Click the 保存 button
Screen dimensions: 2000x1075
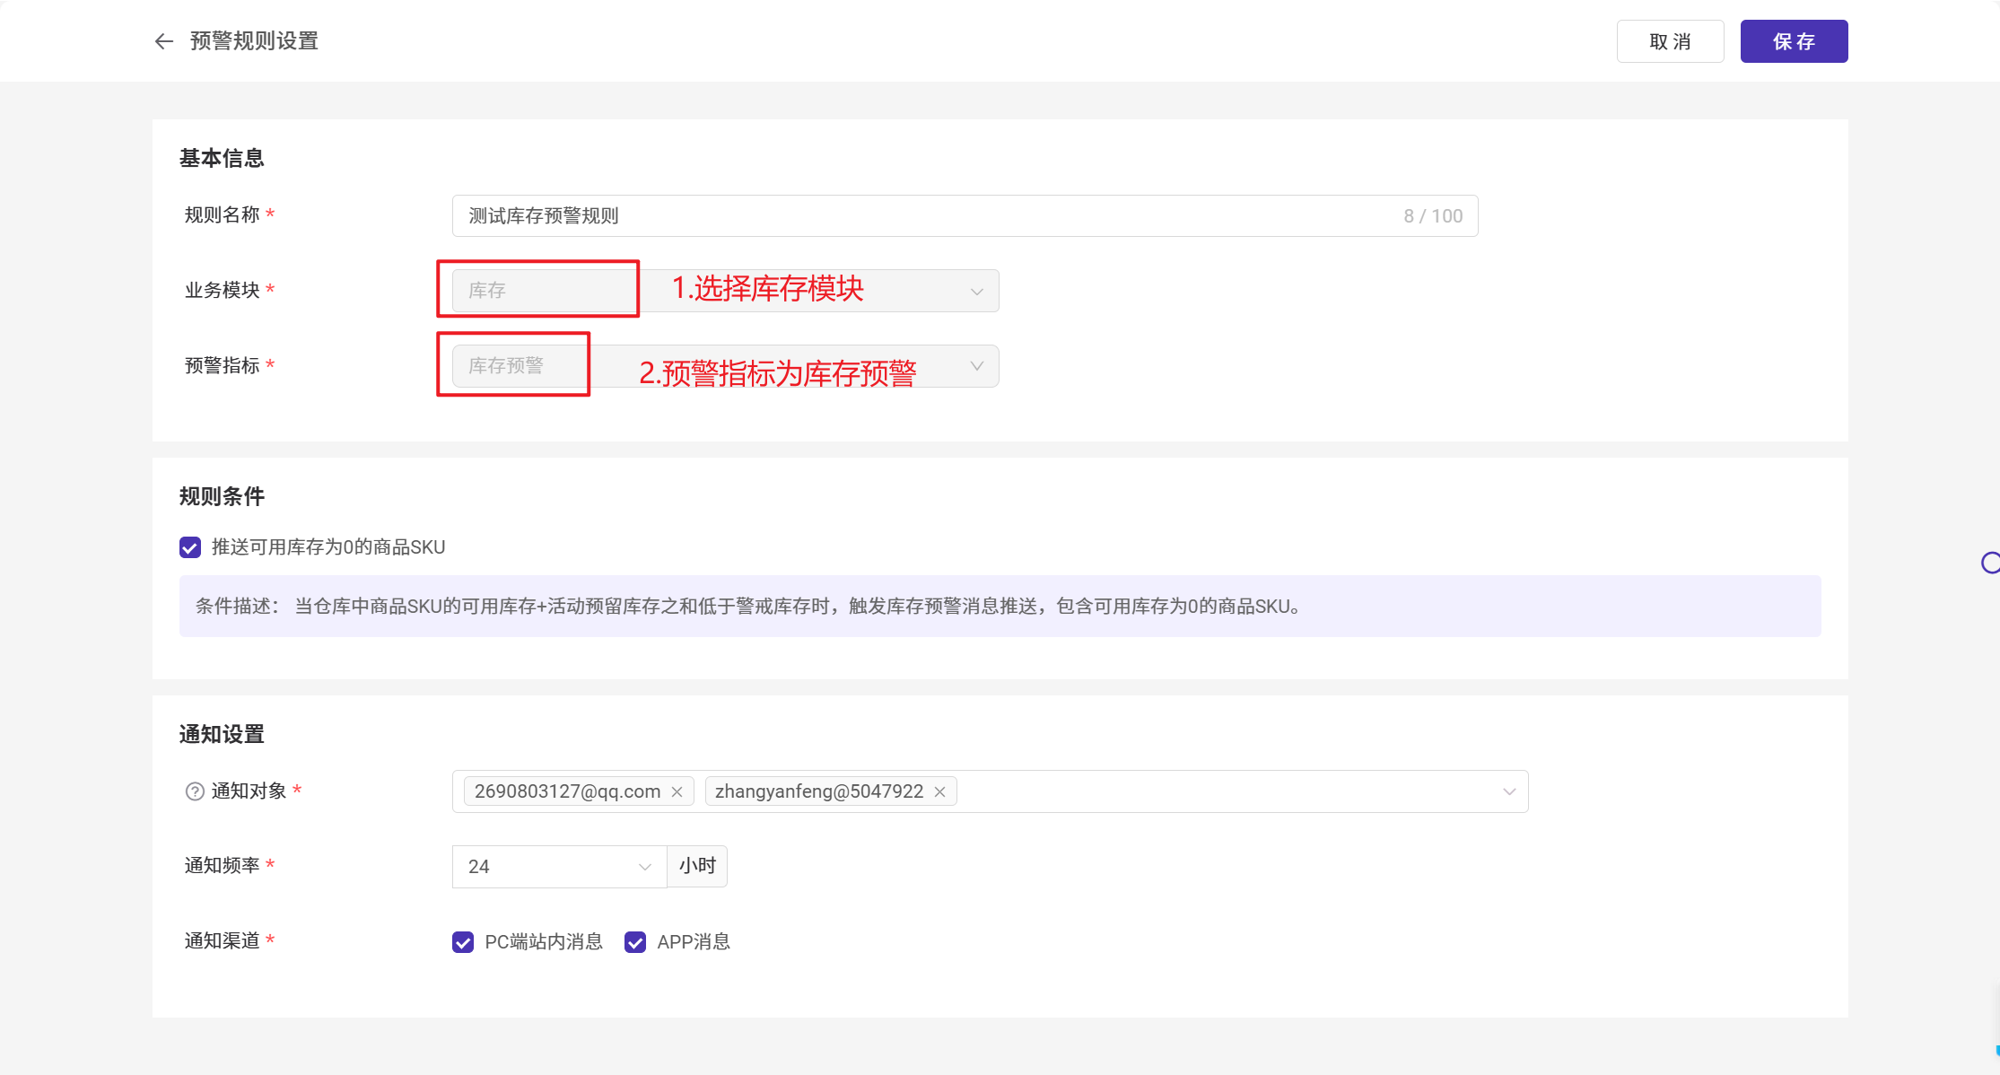click(x=1794, y=41)
